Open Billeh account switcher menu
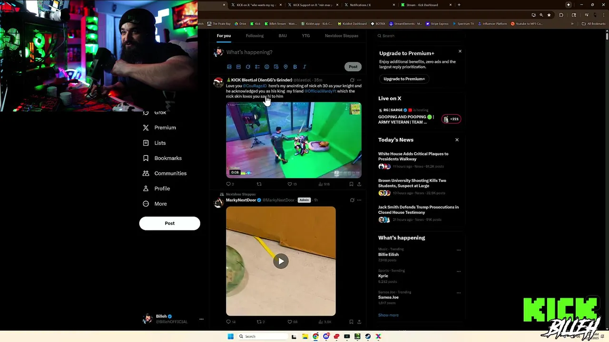This screenshot has width=609, height=342. [x=201, y=319]
